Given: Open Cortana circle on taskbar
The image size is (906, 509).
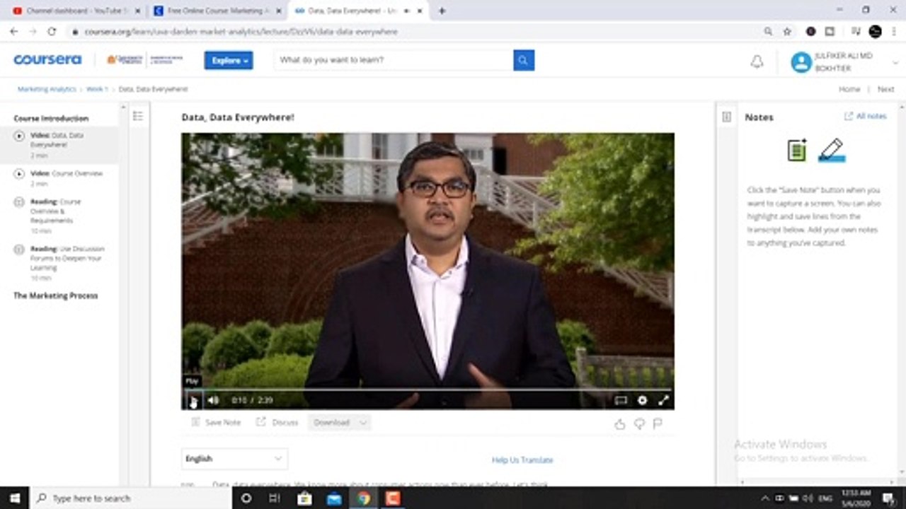Looking at the screenshot, I should (246, 498).
